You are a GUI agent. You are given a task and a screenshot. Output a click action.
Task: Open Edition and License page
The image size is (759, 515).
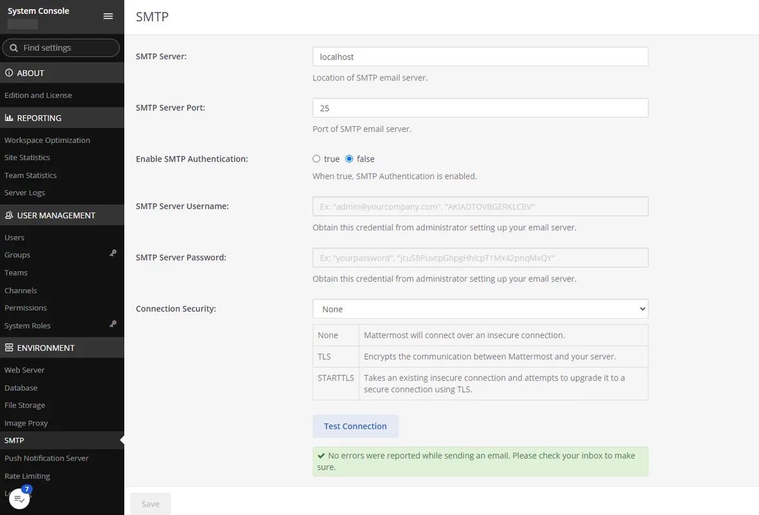(x=38, y=95)
